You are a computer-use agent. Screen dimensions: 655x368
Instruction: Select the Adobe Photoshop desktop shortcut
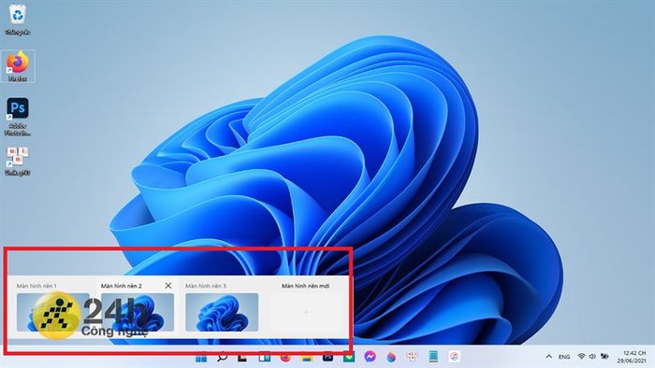click(18, 117)
